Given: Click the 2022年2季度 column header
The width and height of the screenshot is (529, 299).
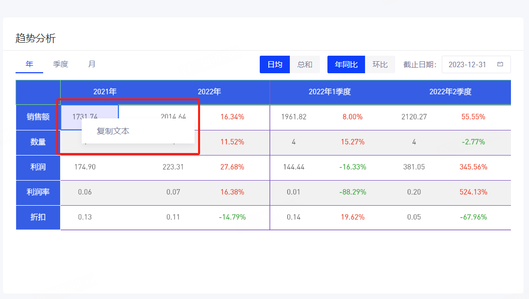Looking at the screenshot, I should (x=450, y=92).
